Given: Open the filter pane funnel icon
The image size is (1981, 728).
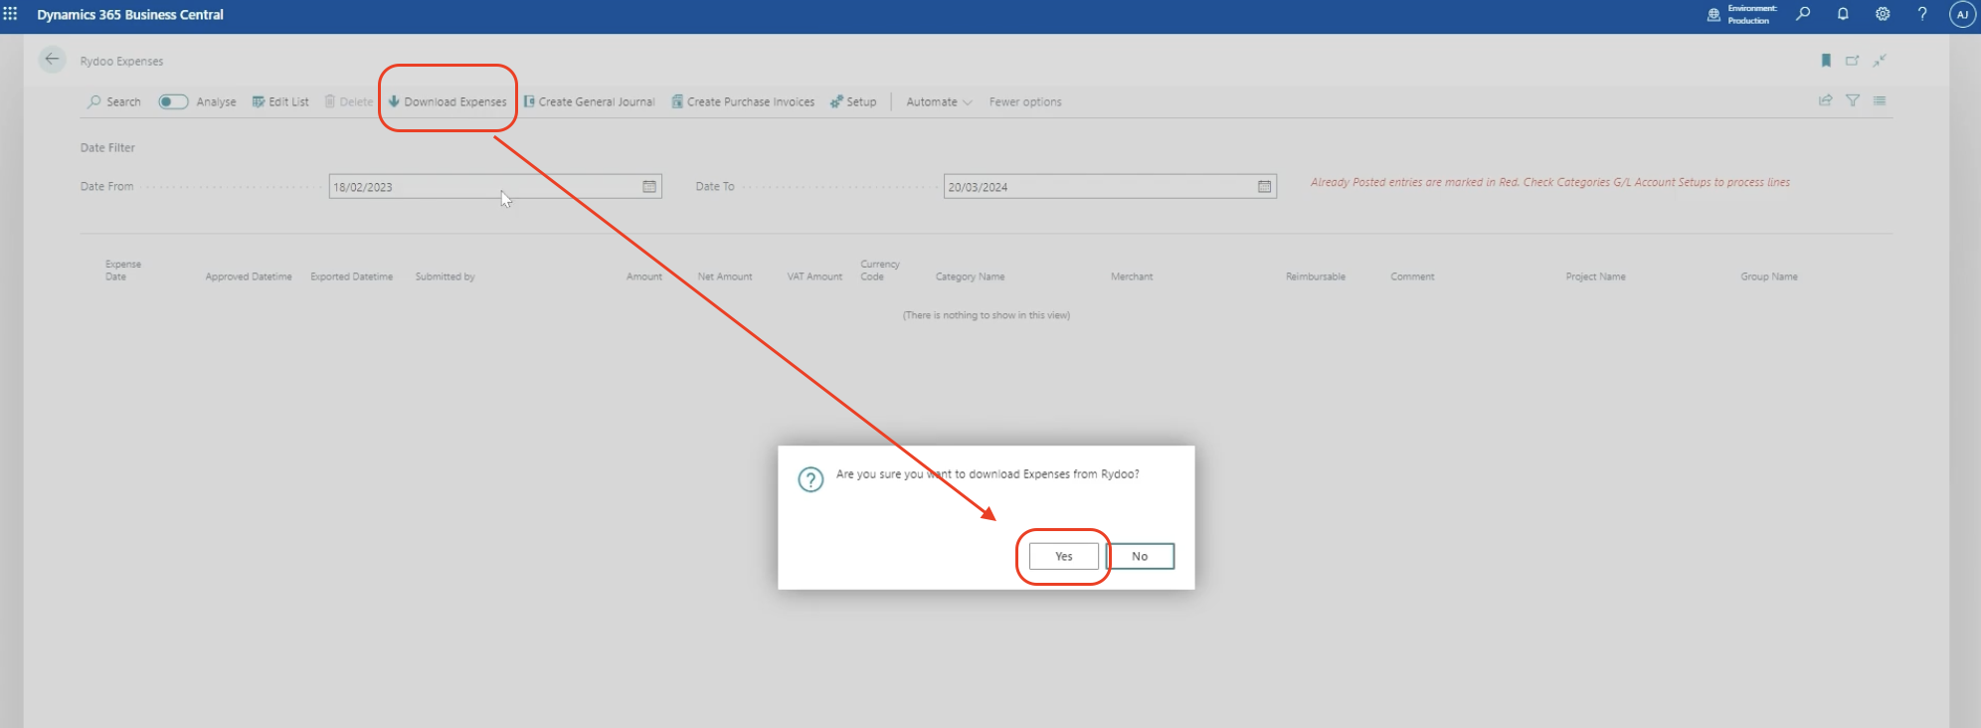Looking at the screenshot, I should pos(1853,100).
